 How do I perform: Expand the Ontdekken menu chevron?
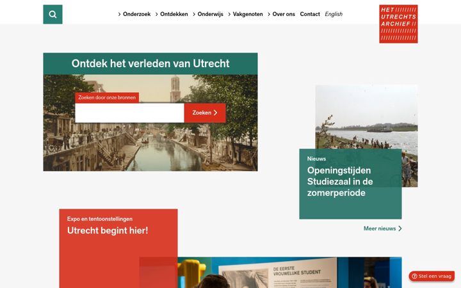tap(157, 14)
